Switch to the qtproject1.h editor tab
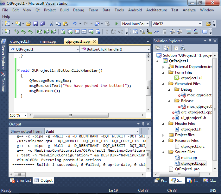 20,41
